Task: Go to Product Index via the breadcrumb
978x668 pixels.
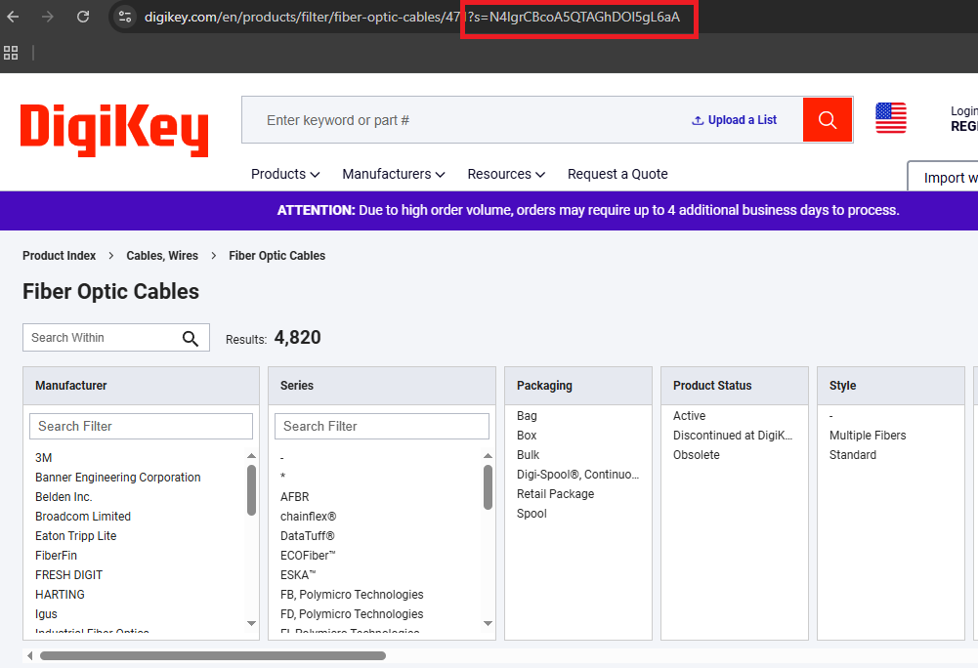Action: click(x=59, y=255)
